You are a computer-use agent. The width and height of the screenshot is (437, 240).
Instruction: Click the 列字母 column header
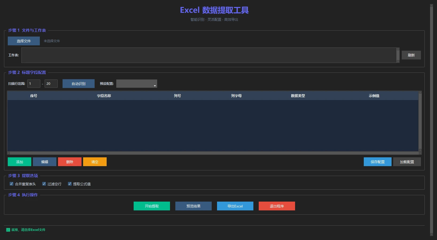[236, 96]
